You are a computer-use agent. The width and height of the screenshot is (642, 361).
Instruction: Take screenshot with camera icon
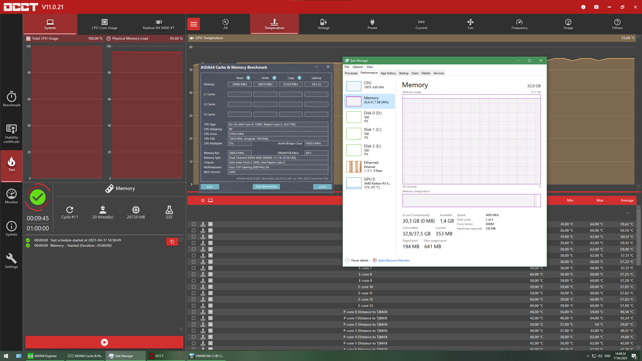596,7
